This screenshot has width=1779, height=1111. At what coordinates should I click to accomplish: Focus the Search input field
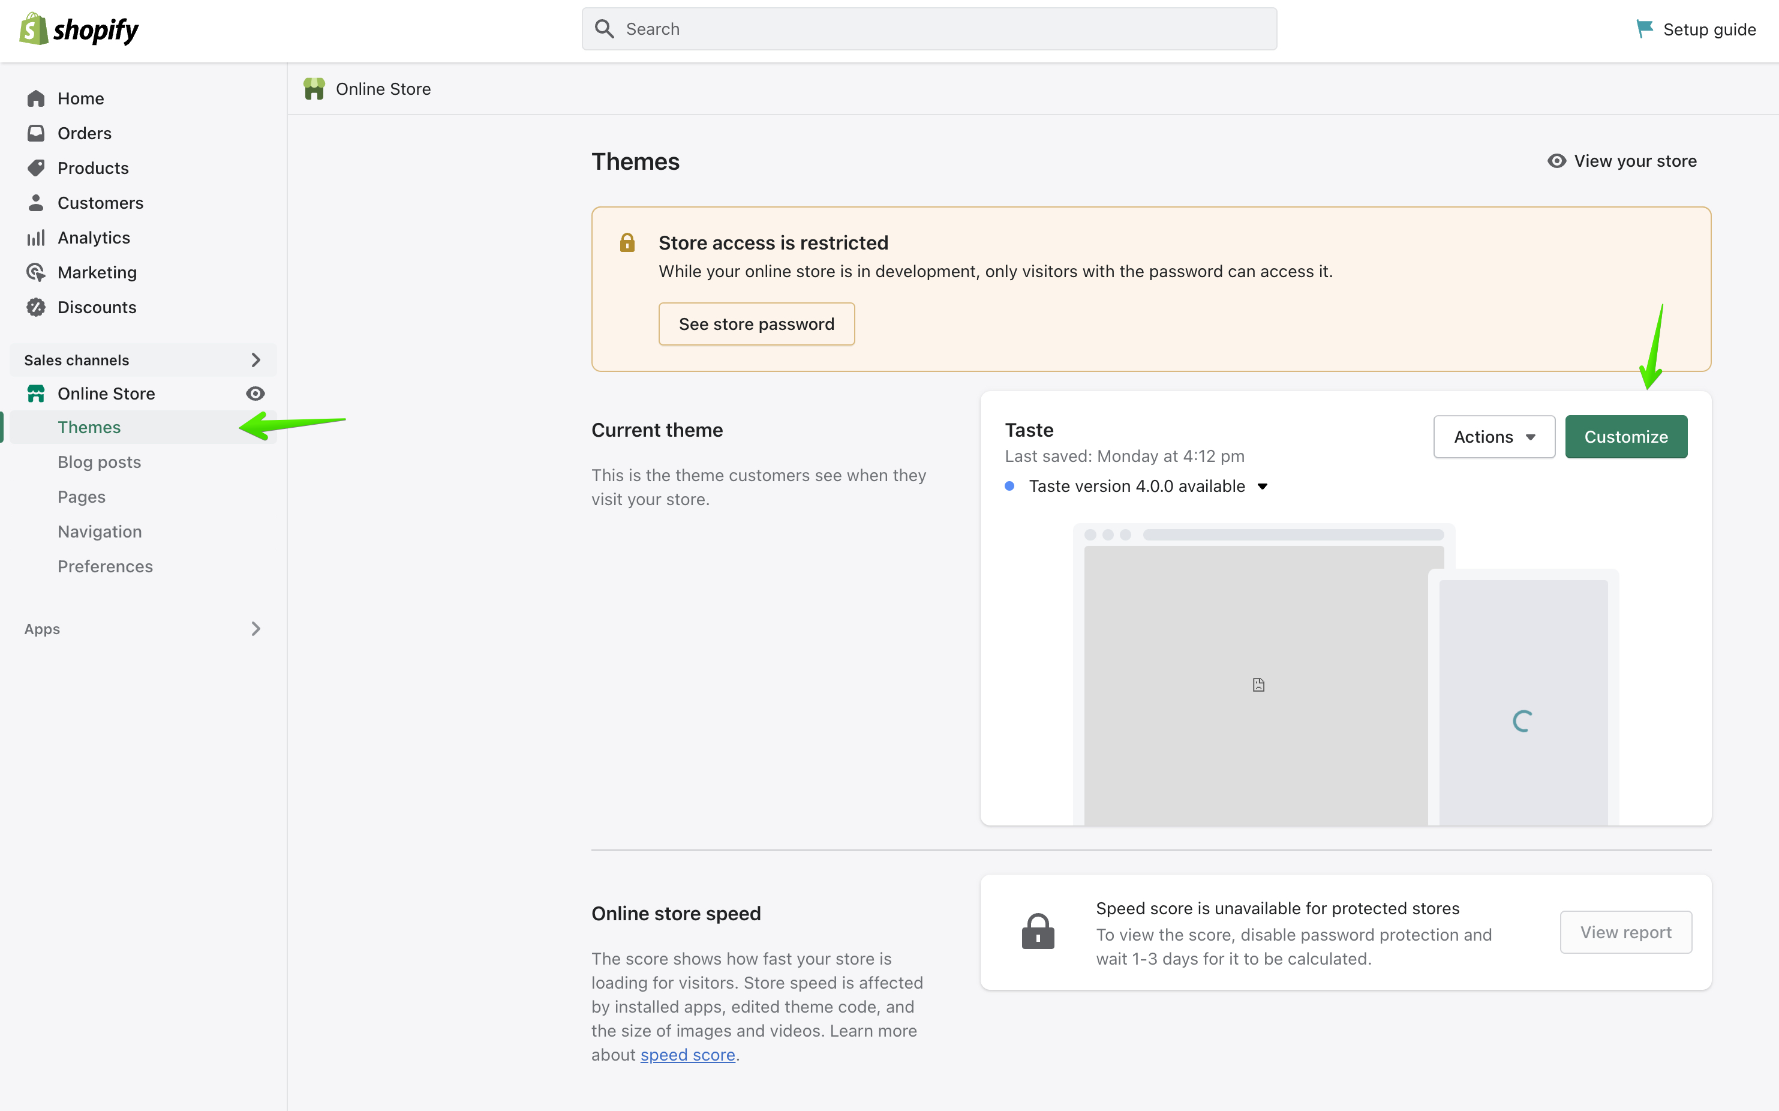[929, 29]
